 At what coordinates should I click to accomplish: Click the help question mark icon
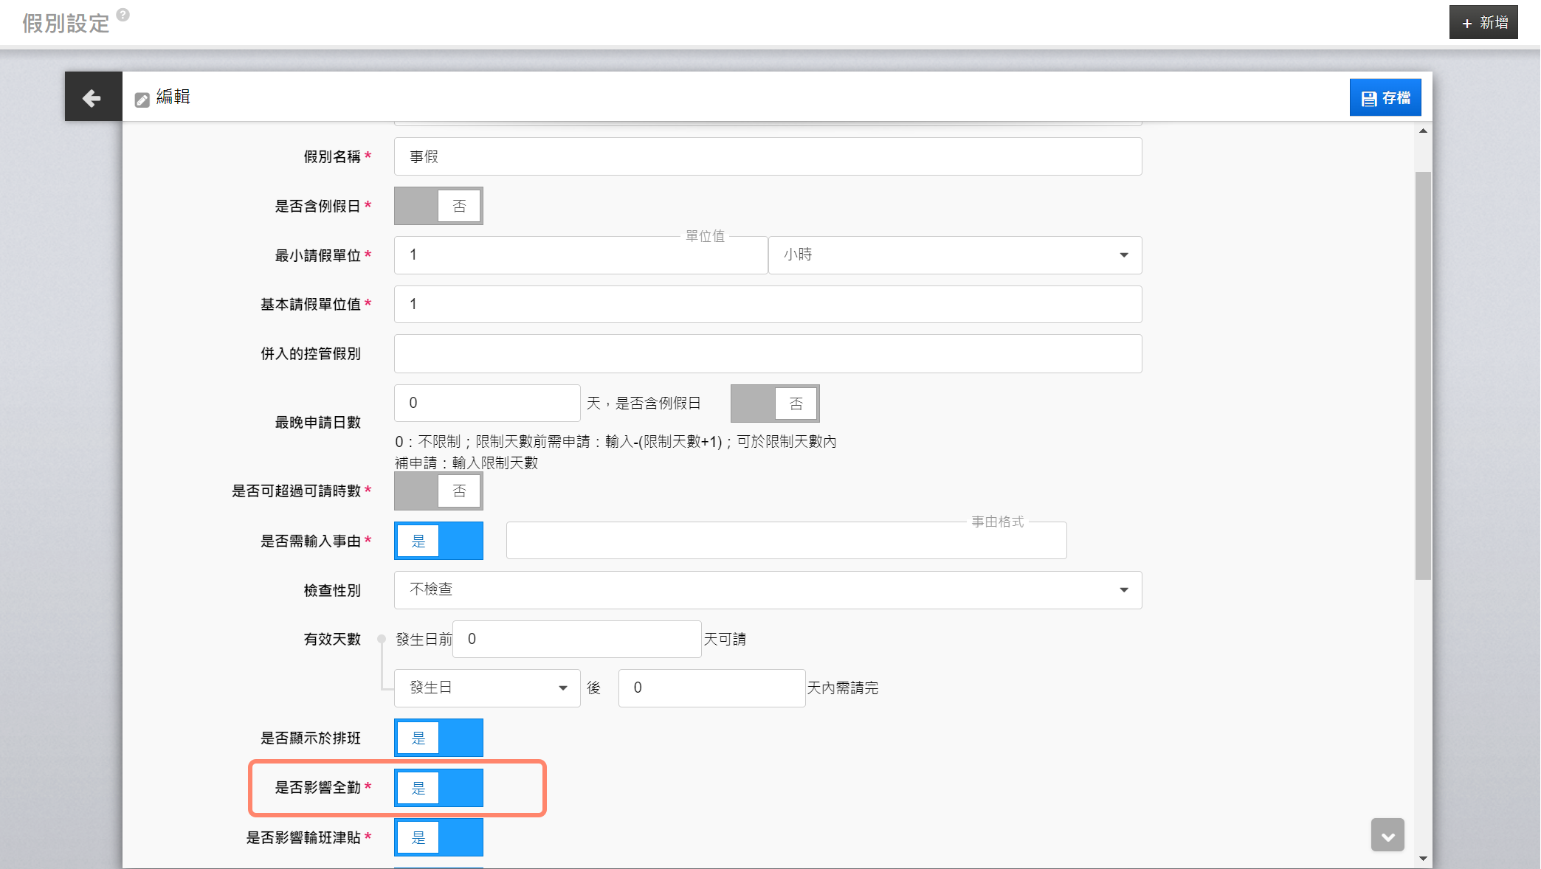123,14
